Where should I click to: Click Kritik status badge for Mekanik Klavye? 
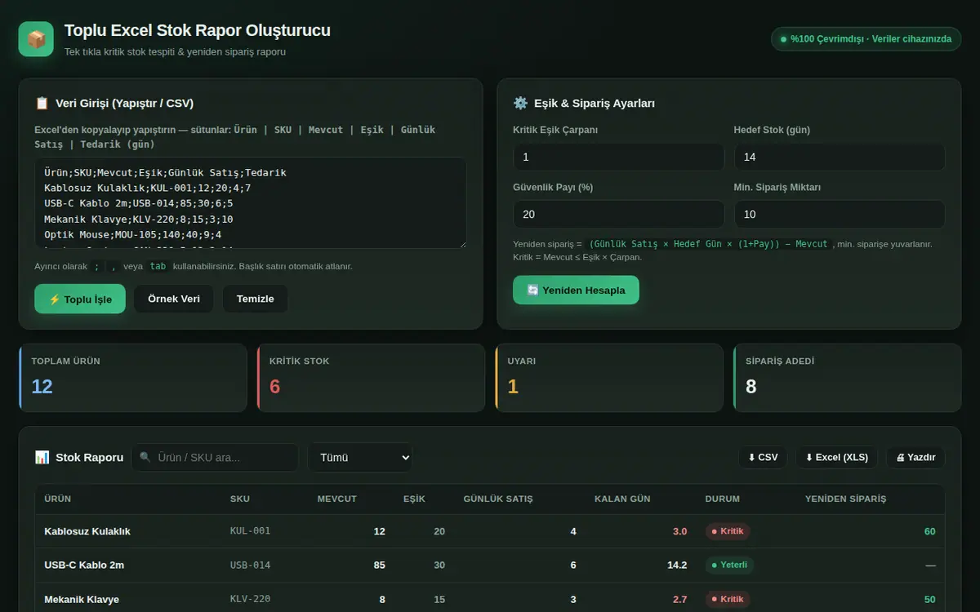pyautogui.click(x=728, y=599)
